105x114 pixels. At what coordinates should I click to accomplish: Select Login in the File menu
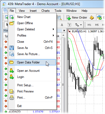point(32,77)
